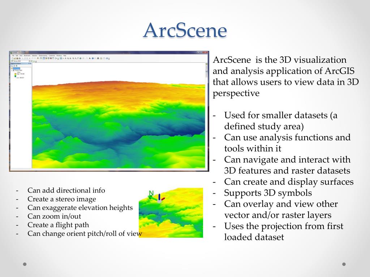Click 'Can create and display surfaces' bullet

(289, 182)
